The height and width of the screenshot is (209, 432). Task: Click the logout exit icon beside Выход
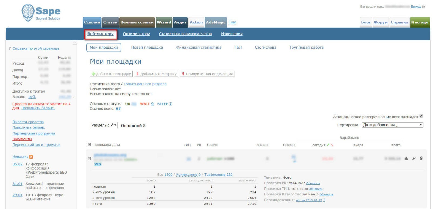(424, 7)
